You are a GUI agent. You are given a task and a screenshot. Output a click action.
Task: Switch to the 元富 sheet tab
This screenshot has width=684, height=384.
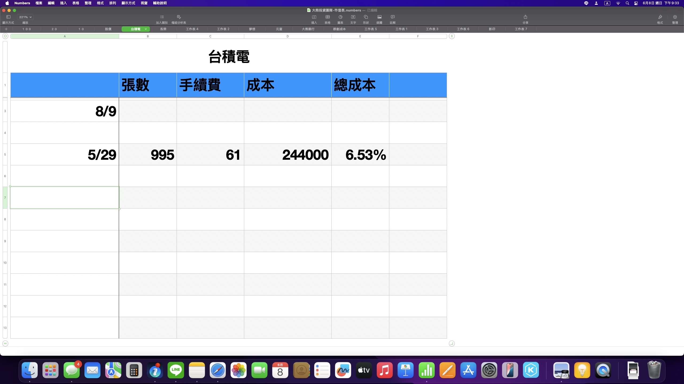pyautogui.click(x=279, y=29)
